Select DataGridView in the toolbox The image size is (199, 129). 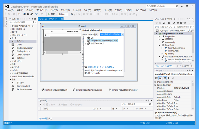pos(23,55)
